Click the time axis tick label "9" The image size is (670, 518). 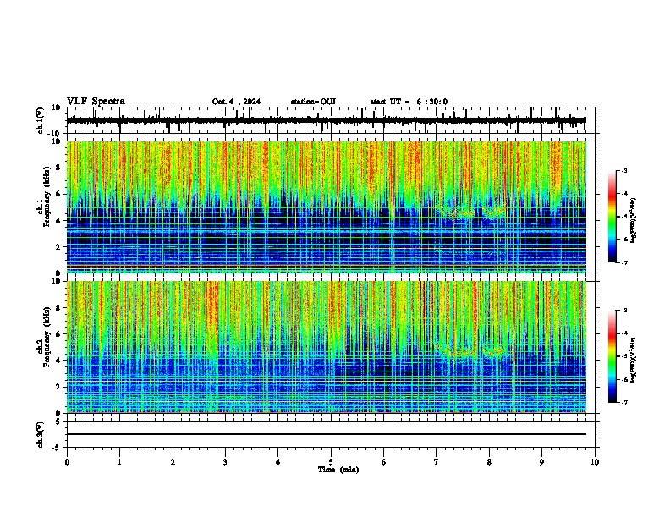(x=541, y=462)
